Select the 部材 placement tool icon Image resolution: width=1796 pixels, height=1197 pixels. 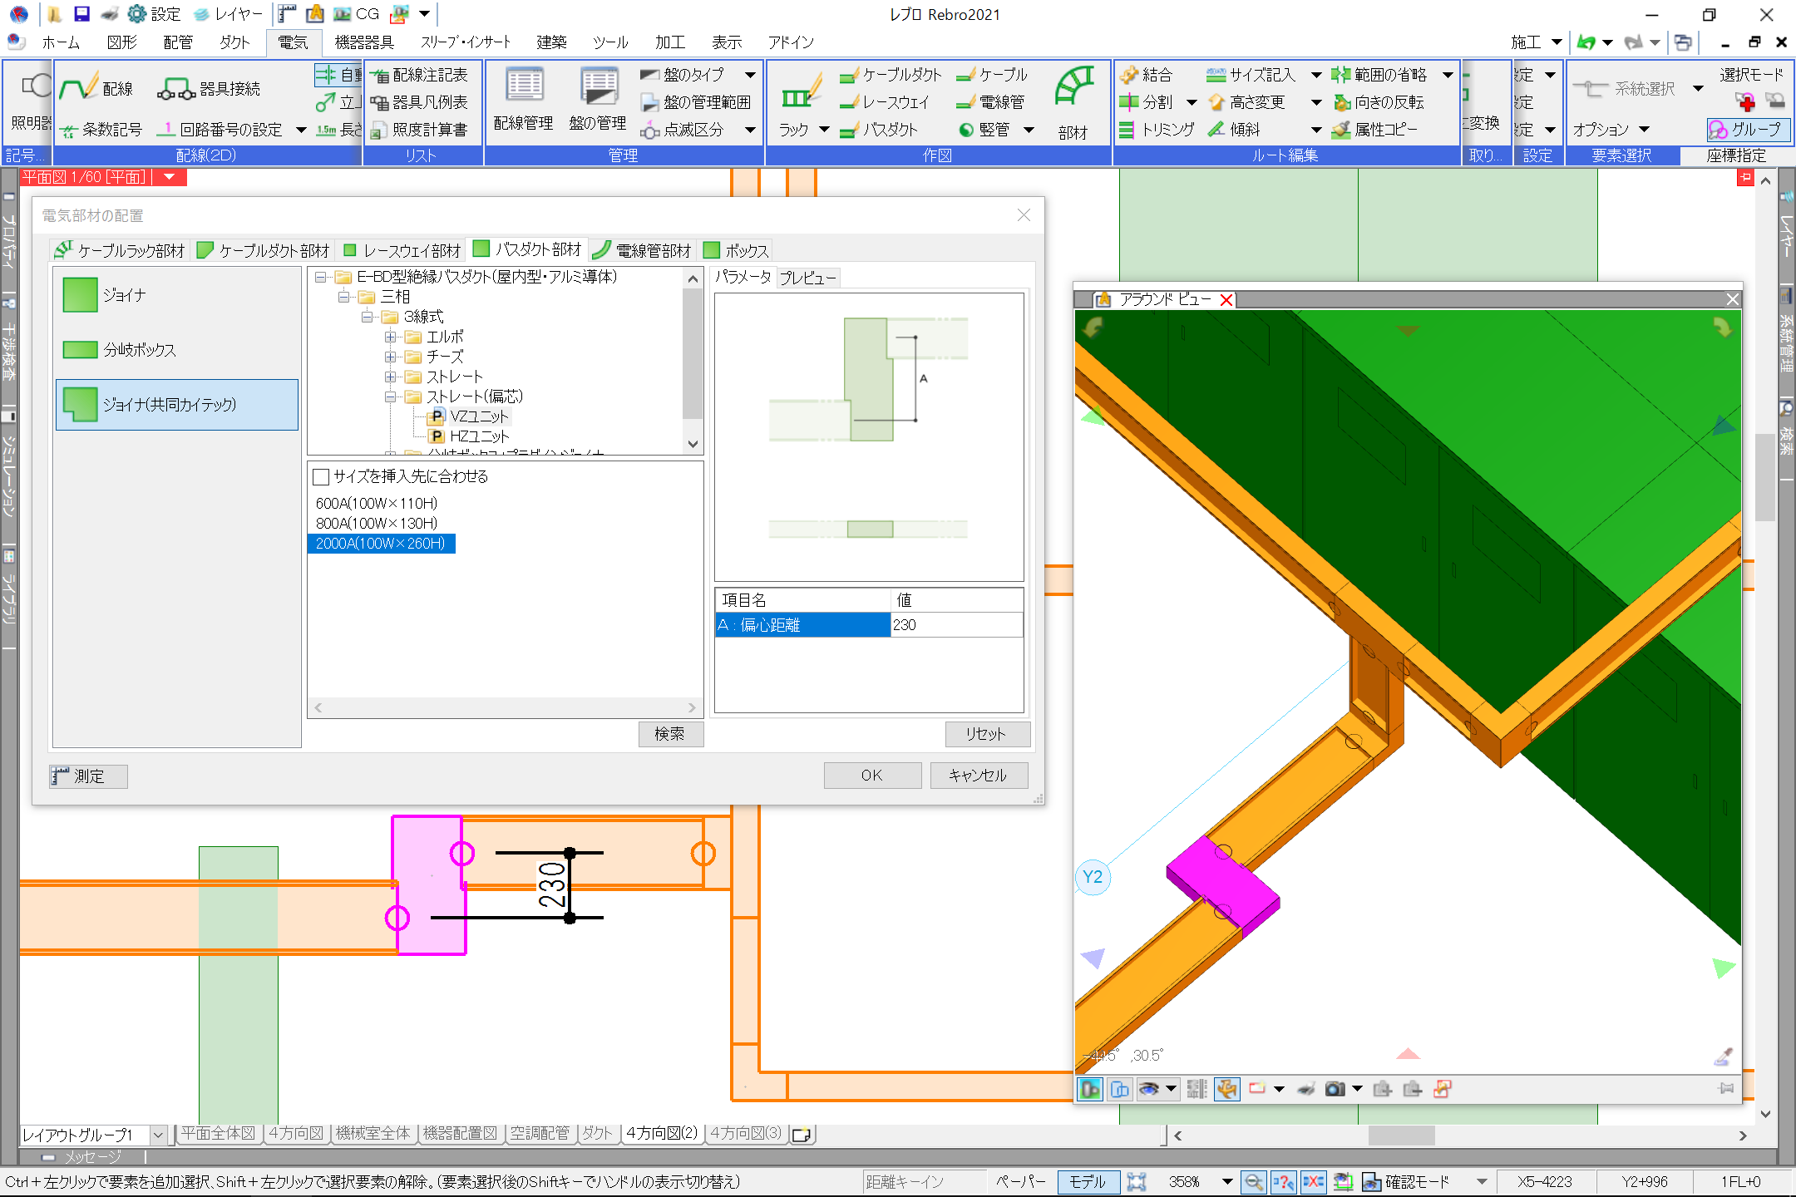coord(1073,88)
